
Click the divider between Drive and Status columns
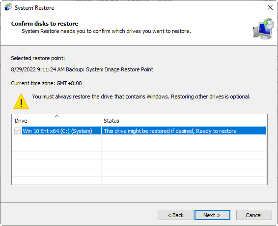coord(101,121)
